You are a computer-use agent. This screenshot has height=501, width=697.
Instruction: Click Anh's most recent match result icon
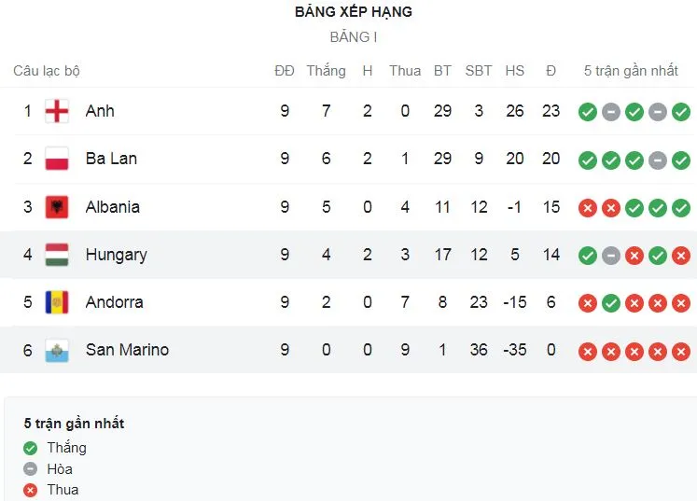point(681,112)
